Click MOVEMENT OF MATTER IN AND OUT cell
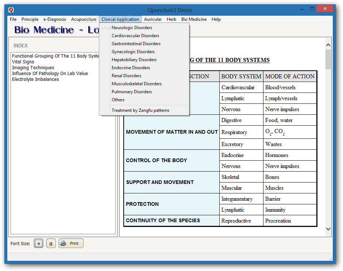This screenshot has height=271, width=343. tap(172, 132)
